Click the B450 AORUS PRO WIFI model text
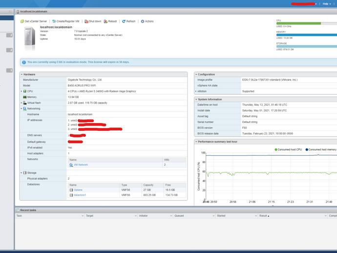 click(82, 85)
